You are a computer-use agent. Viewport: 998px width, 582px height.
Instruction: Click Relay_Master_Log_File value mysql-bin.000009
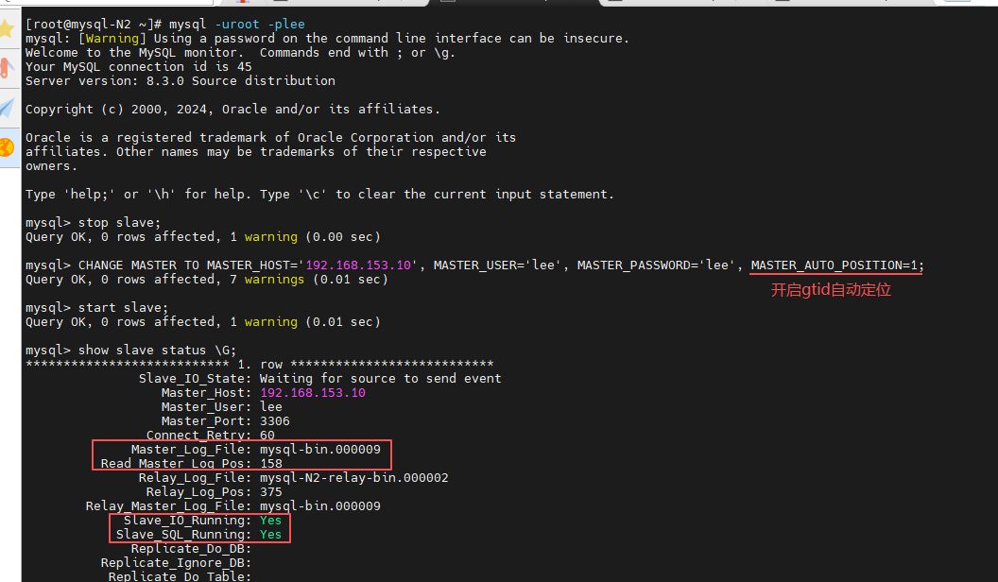click(x=320, y=506)
